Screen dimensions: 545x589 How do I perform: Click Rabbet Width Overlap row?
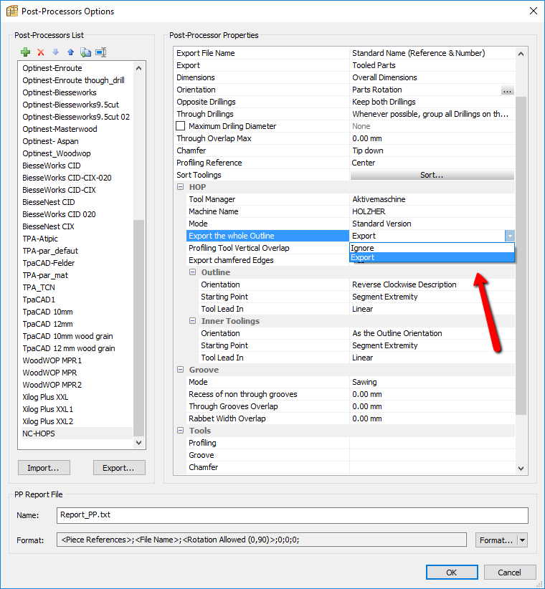click(350, 418)
